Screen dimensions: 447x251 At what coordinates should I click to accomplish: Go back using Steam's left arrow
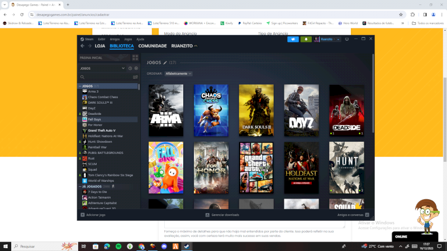82,46
